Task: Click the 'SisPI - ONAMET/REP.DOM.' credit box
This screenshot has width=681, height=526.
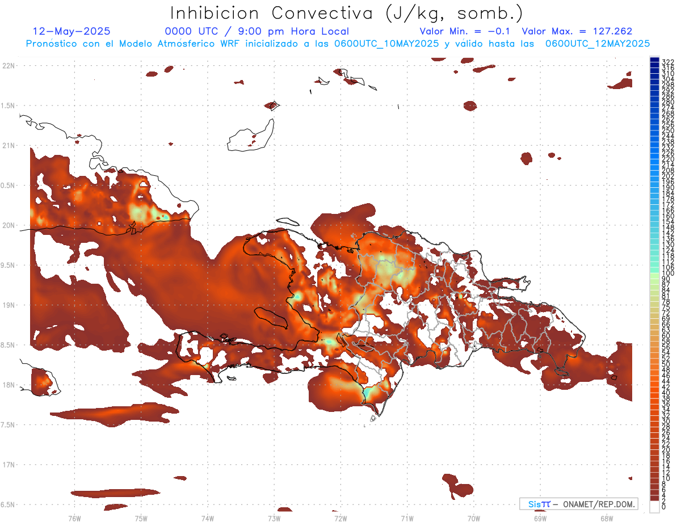Action: (x=579, y=504)
